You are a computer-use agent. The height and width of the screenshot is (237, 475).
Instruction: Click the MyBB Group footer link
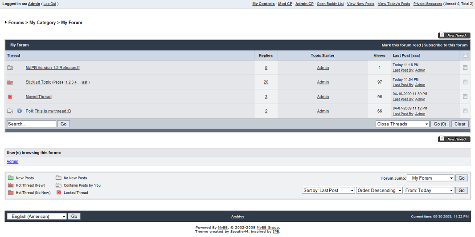(x=268, y=228)
